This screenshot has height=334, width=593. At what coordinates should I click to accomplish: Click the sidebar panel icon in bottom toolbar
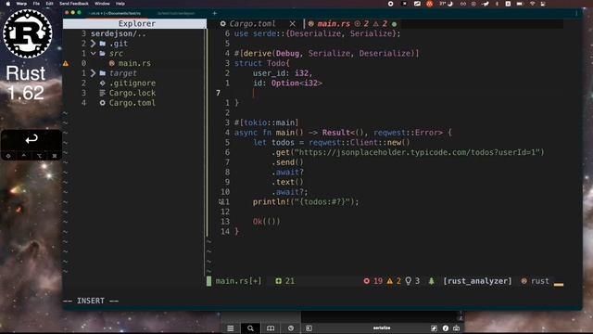pos(309,328)
